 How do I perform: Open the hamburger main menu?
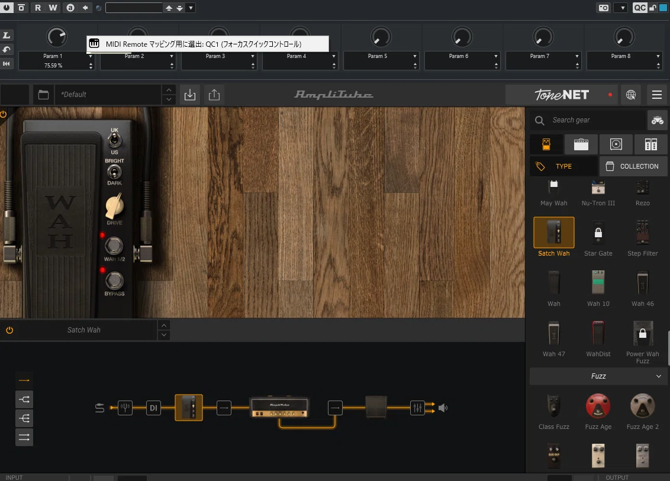(657, 95)
